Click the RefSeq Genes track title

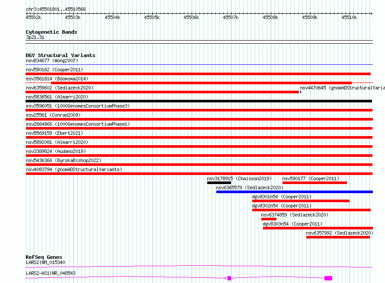tap(44, 257)
